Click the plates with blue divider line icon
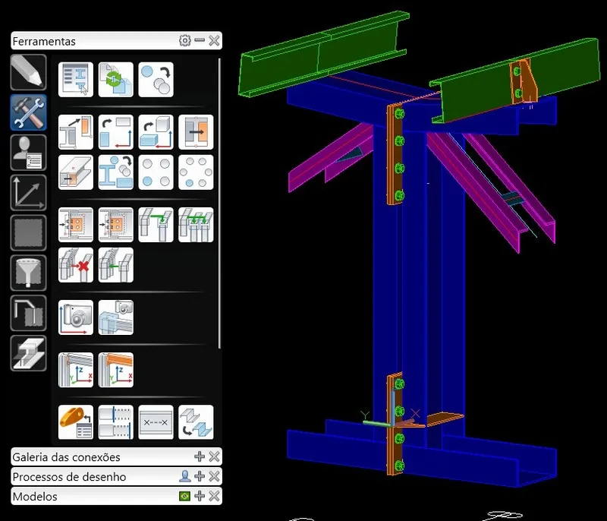 click(116, 422)
